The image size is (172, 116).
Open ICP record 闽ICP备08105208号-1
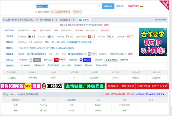[x=37, y=54]
